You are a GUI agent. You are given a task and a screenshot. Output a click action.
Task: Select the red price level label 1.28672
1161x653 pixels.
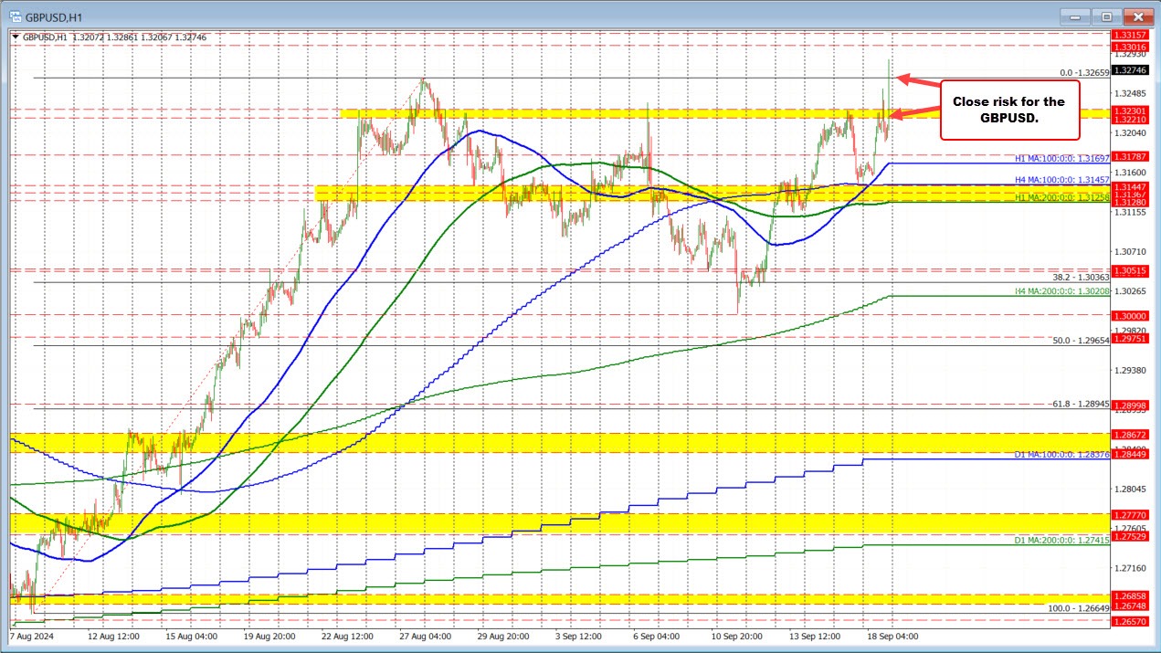(x=1129, y=435)
